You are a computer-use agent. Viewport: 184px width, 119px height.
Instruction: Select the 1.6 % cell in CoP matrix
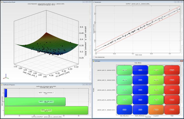(x=140, y=90)
